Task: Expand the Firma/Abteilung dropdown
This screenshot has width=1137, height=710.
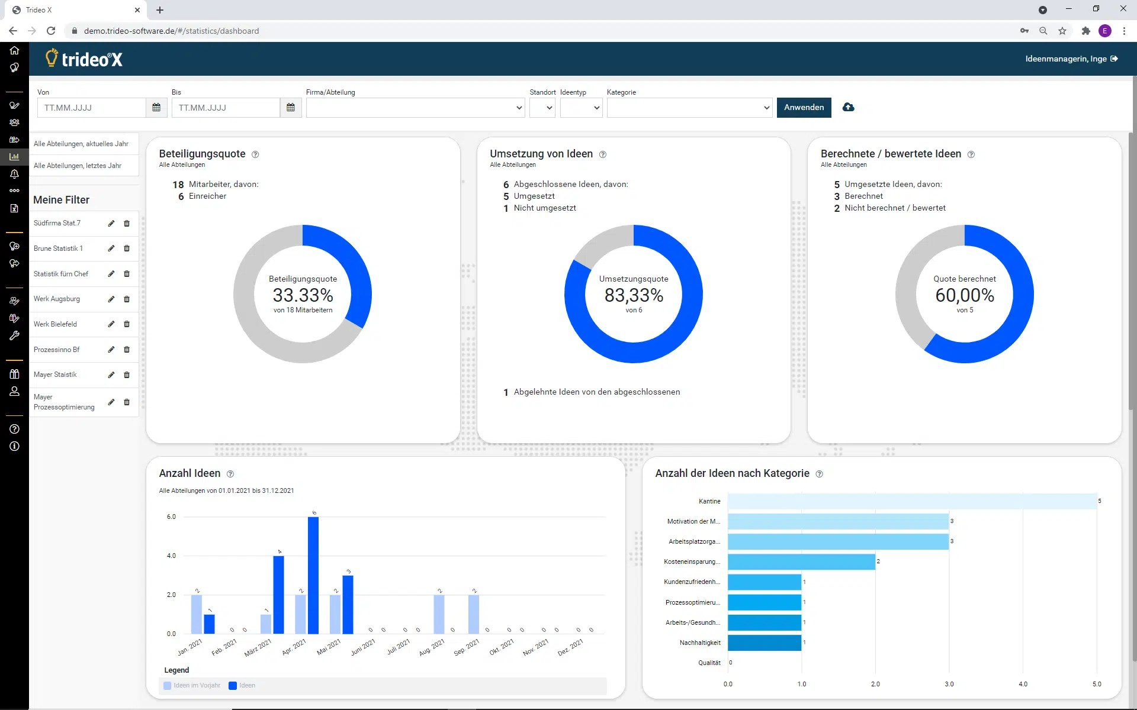Action: (415, 108)
